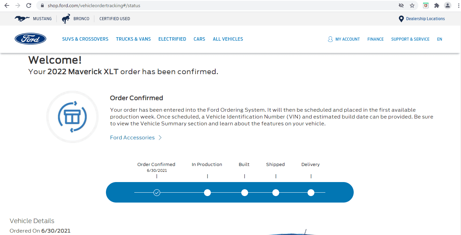
Task: Open MY ACCOUNT
Action: coord(348,39)
